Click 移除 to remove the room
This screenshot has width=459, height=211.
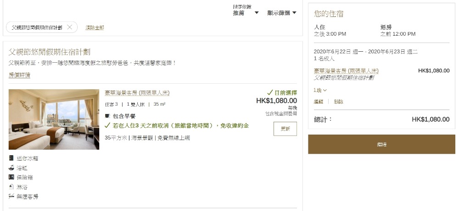click(339, 102)
